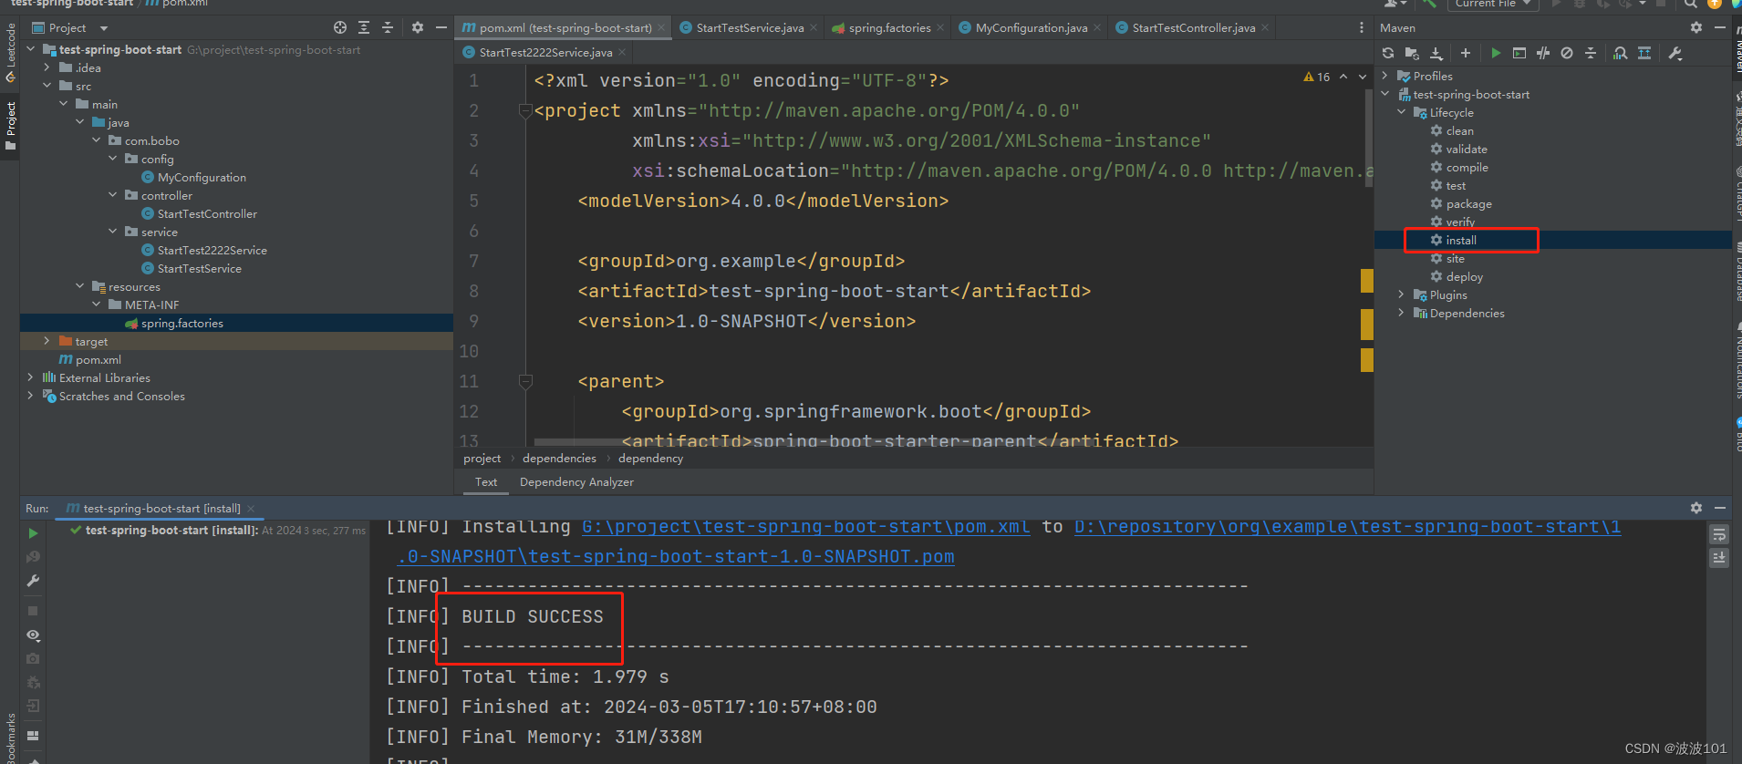This screenshot has width=1742, height=764.
Task: Collapse the com.bobo package
Action: [x=97, y=140]
